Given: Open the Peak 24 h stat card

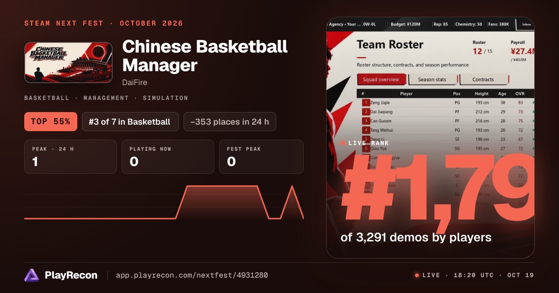Looking at the screenshot, I should click(x=70, y=157).
